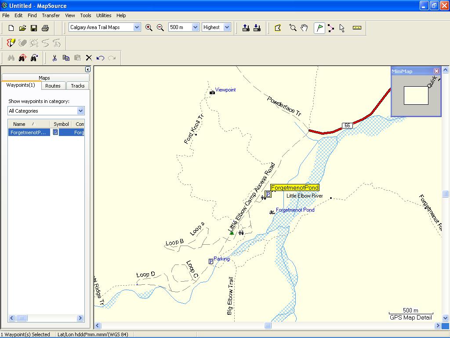
Task: Close the MiniMap panel
Action: 436,71
